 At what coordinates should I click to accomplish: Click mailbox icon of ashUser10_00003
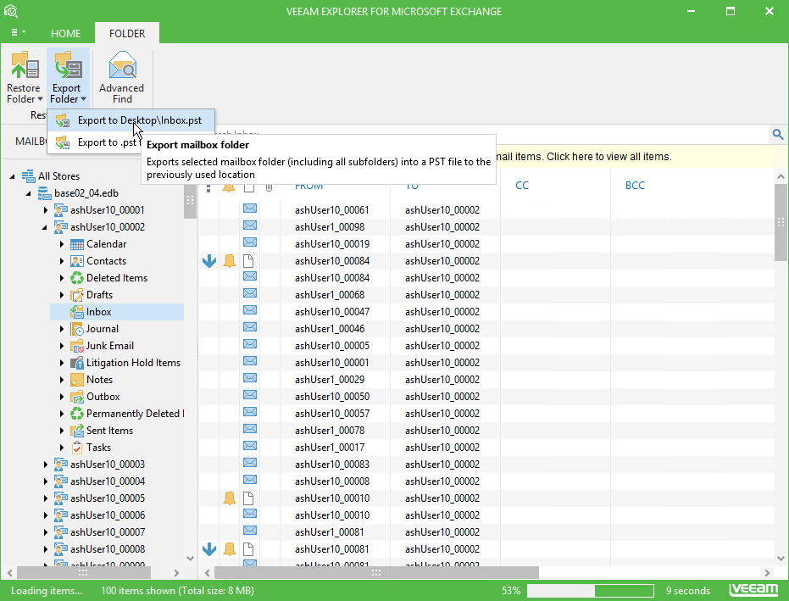pyautogui.click(x=60, y=465)
